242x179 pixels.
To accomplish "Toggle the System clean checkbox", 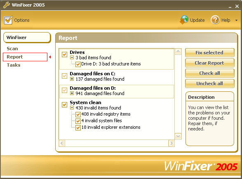I will click(x=64, y=105).
